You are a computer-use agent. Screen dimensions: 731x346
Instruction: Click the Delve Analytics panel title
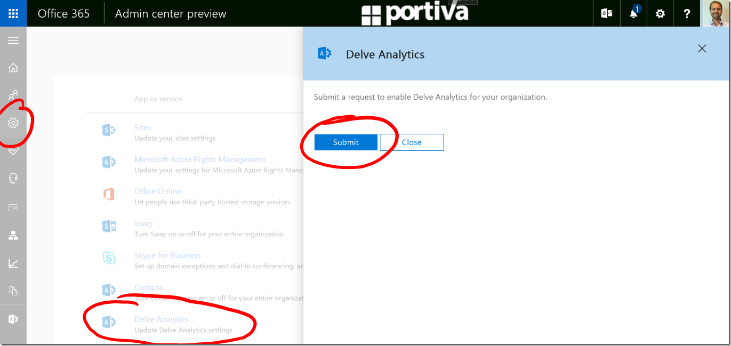tap(385, 54)
